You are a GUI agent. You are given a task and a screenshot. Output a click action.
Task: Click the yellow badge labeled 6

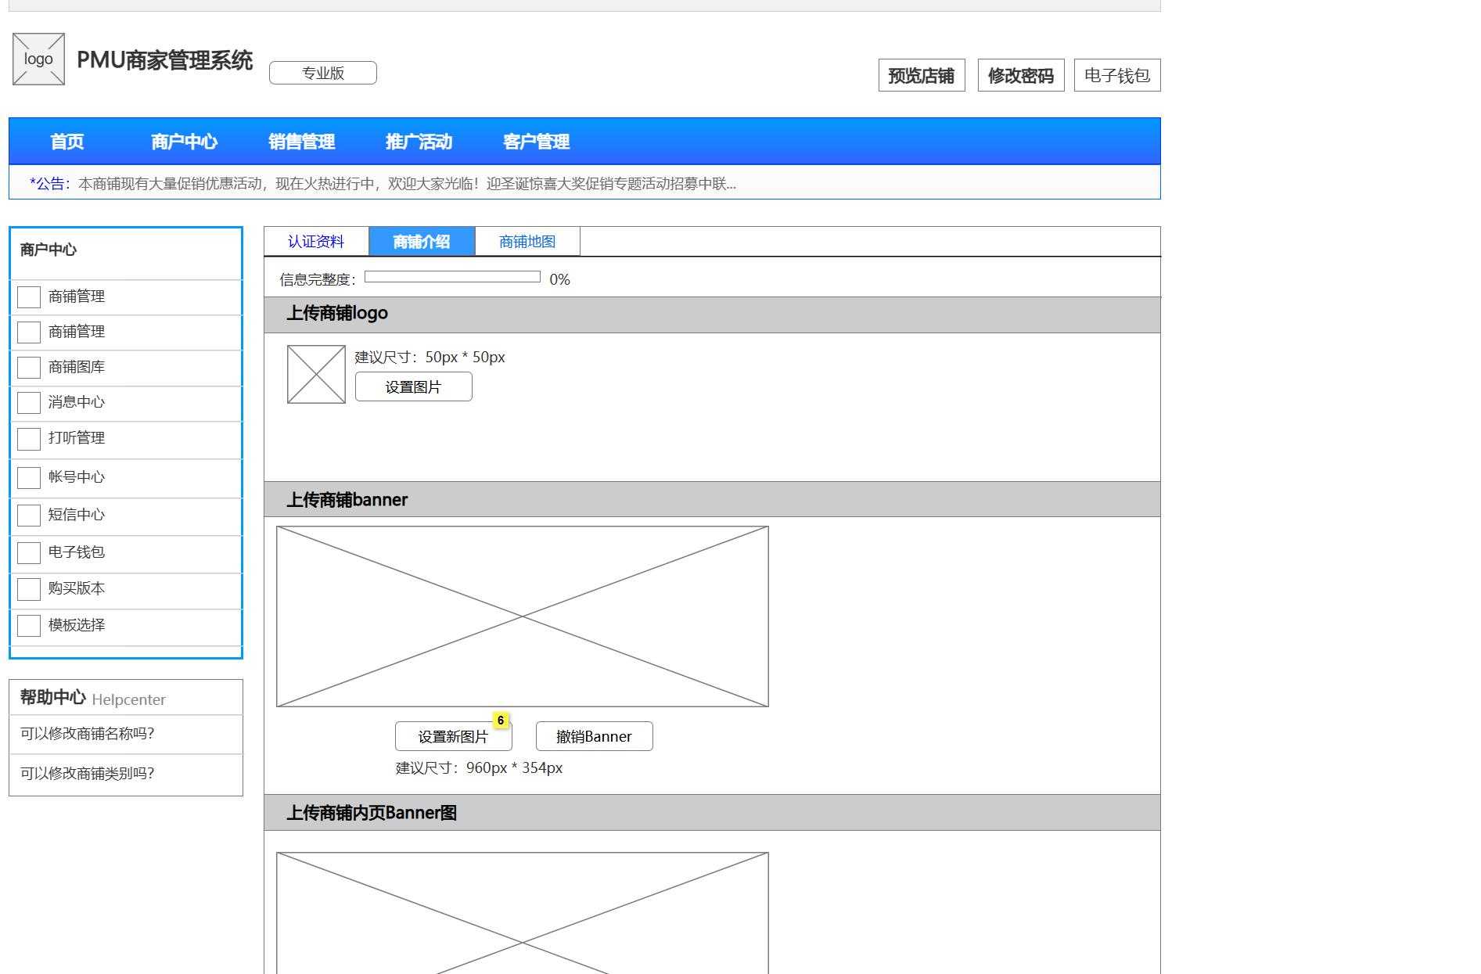tap(501, 720)
